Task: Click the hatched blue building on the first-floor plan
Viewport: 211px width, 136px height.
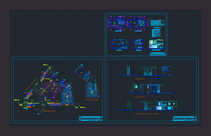Action: pos(67,94)
